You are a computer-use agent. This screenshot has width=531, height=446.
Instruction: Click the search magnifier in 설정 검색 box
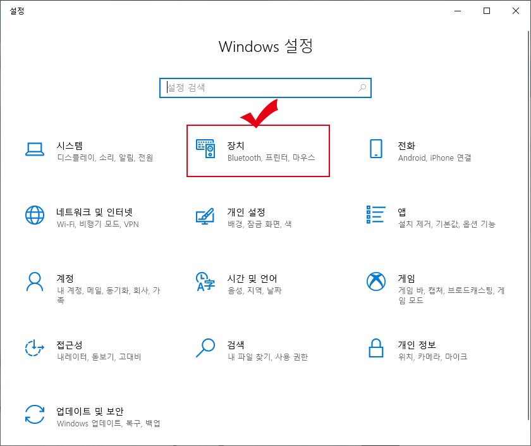tap(362, 88)
